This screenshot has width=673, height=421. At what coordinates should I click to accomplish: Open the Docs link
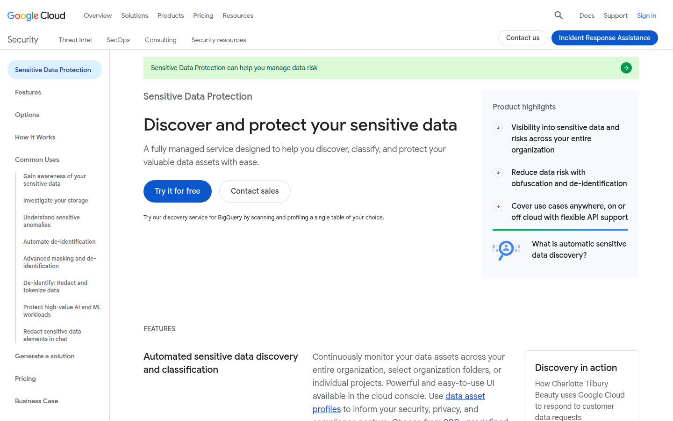[587, 15]
